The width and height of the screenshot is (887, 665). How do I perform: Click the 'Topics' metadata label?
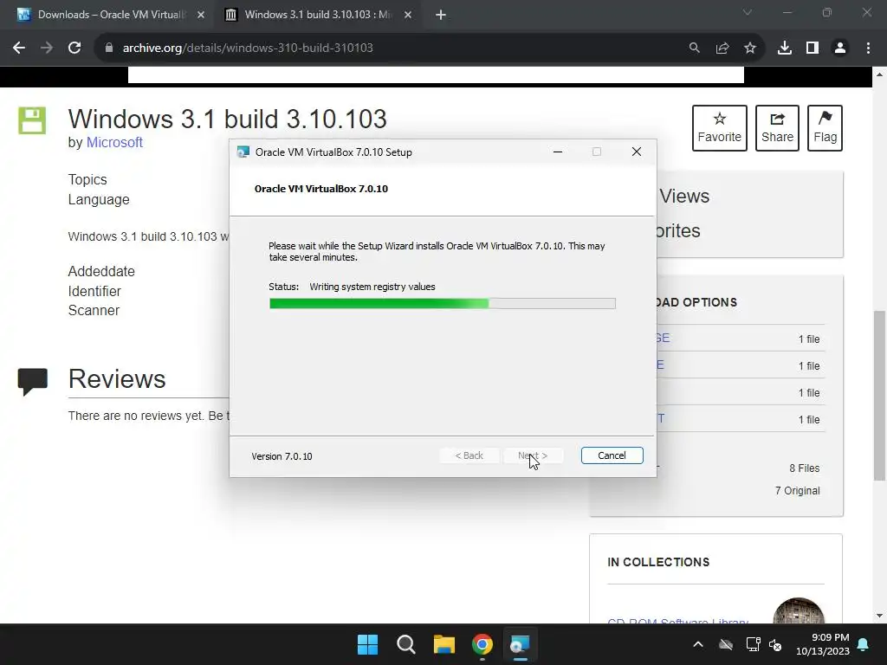(87, 180)
